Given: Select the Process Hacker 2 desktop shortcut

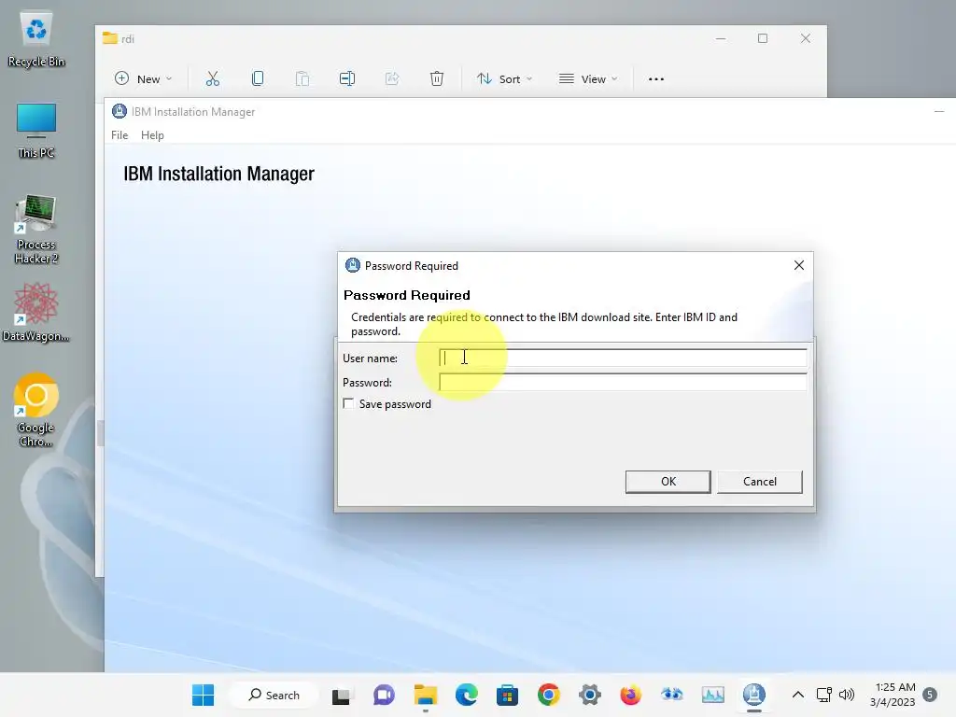Looking at the screenshot, I should click(36, 230).
